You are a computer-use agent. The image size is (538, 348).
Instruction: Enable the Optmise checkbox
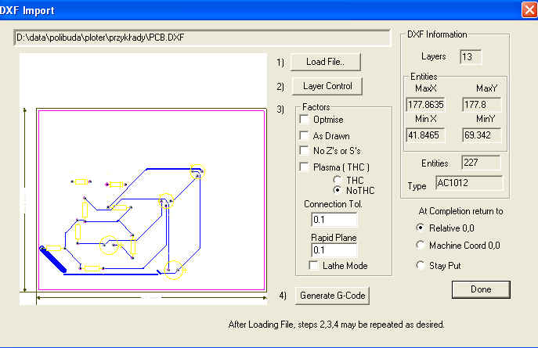pos(304,119)
